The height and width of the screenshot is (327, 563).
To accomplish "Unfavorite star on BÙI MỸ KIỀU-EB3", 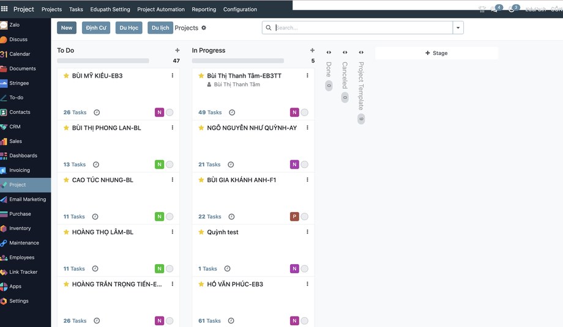I will pyautogui.click(x=66, y=76).
